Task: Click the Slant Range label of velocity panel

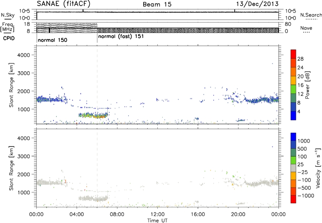Action: (x=11, y=168)
